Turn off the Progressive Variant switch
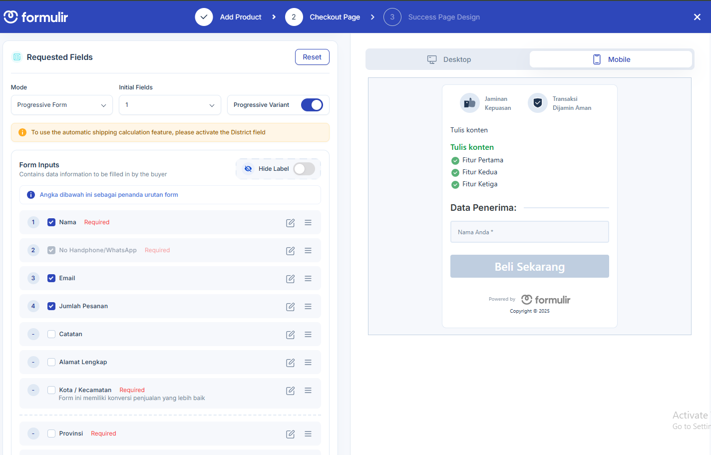Viewport: 711px width, 455px height. click(x=312, y=105)
